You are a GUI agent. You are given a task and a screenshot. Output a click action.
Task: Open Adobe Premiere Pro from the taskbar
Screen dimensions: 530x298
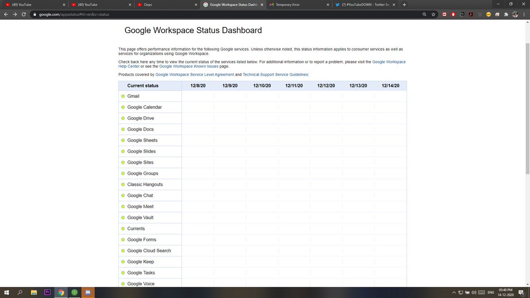coord(47,292)
